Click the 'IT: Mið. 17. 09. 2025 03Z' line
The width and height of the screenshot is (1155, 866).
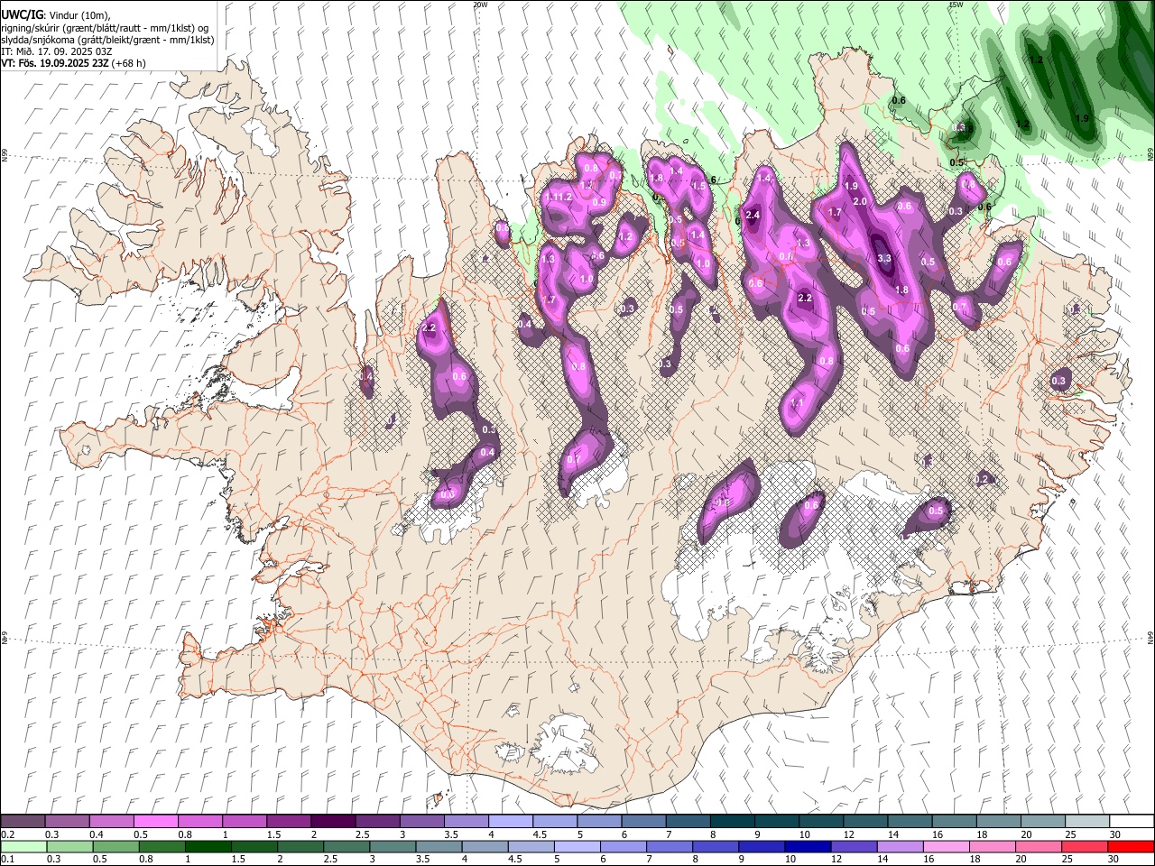(55, 51)
